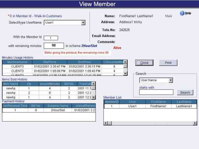Click the Scheme Name column header
Image resolution: width=199 pixels, height=149 pixels.
click(x=58, y=106)
